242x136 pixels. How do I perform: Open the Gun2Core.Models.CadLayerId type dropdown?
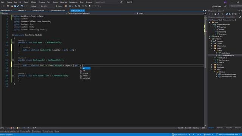(102, 14)
